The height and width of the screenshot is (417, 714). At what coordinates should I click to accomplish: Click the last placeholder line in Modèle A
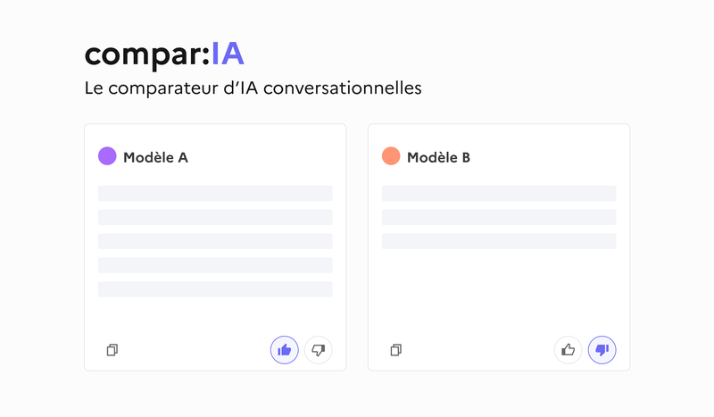pyautogui.click(x=215, y=289)
